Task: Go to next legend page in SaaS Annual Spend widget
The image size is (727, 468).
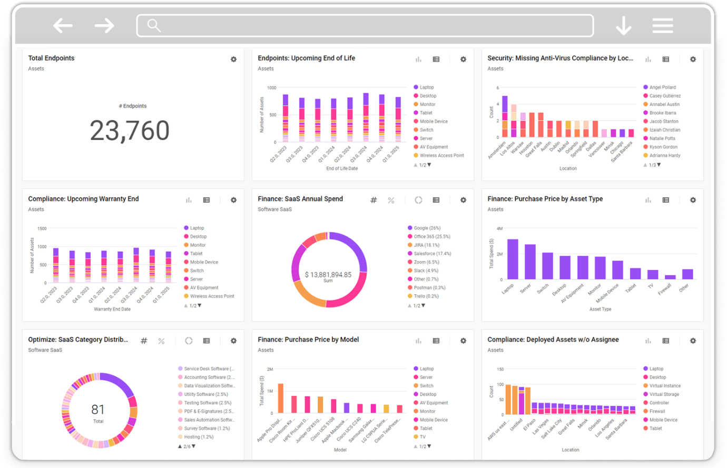Action: click(423, 305)
